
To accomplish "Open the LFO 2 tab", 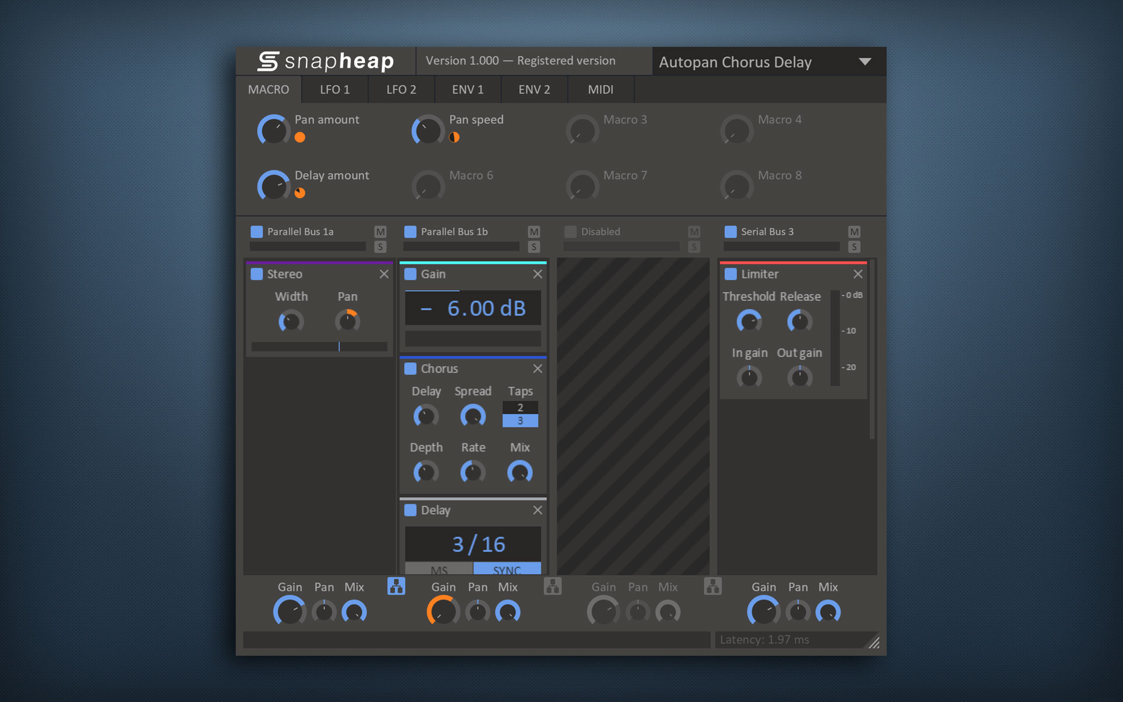I will 401,90.
